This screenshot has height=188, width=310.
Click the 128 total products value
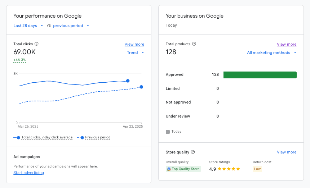click(171, 52)
